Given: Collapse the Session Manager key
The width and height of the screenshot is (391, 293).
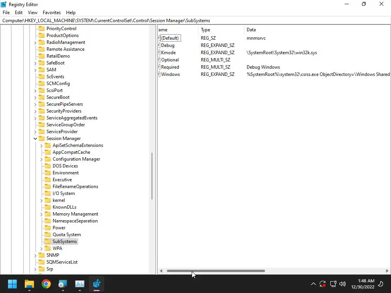Looking at the screenshot, I should pyautogui.click(x=35, y=138).
